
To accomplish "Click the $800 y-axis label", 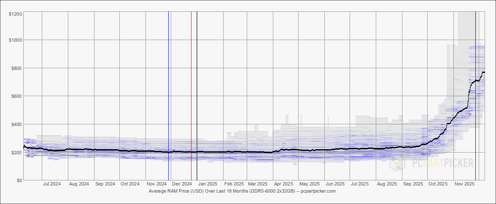I will (16, 68).
